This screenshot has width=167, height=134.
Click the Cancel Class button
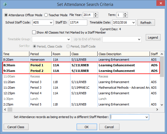(x=16, y=127)
